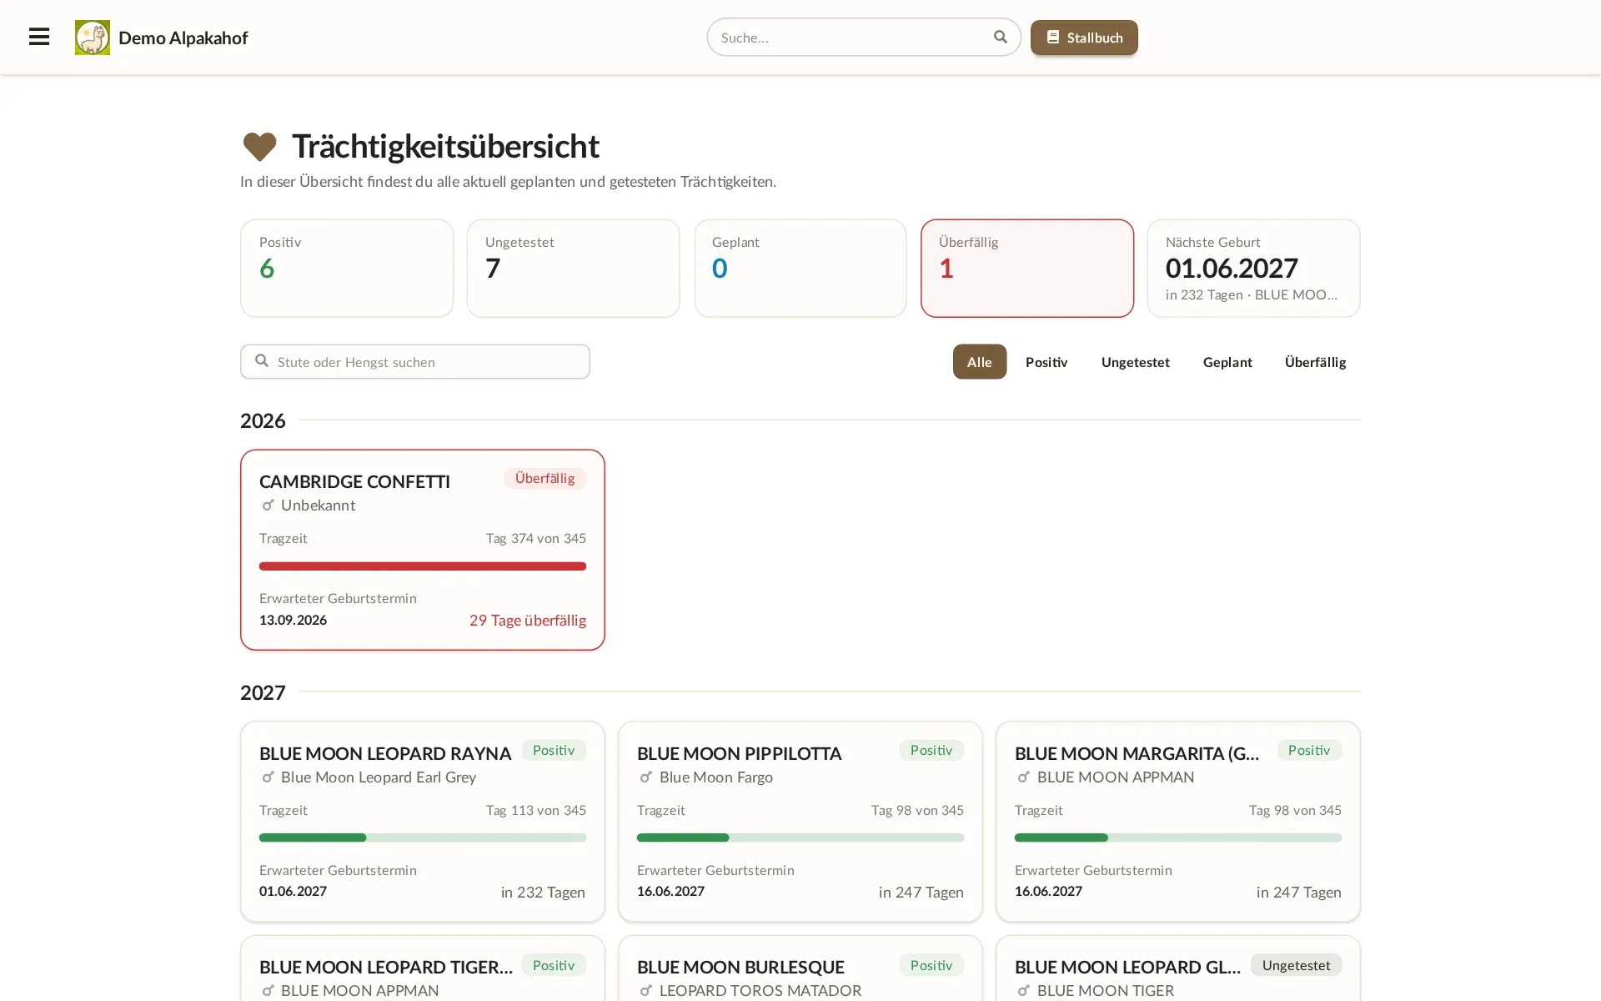The height and width of the screenshot is (1001, 1601).
Task: Select the Alle filter tab
Action: (979, 362)
